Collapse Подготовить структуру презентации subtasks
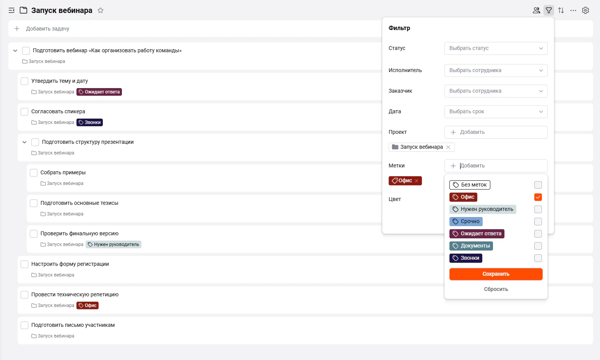The width and height of the screenshot is (600, 360). pos(24,142)
